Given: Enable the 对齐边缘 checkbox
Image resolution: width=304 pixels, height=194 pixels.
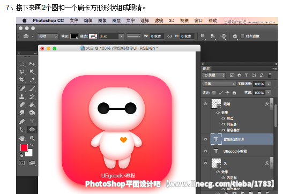Looking at the screenshot, I should 242,36.
